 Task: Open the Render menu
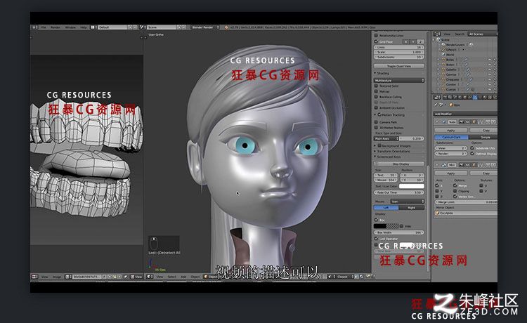(56, 27)
